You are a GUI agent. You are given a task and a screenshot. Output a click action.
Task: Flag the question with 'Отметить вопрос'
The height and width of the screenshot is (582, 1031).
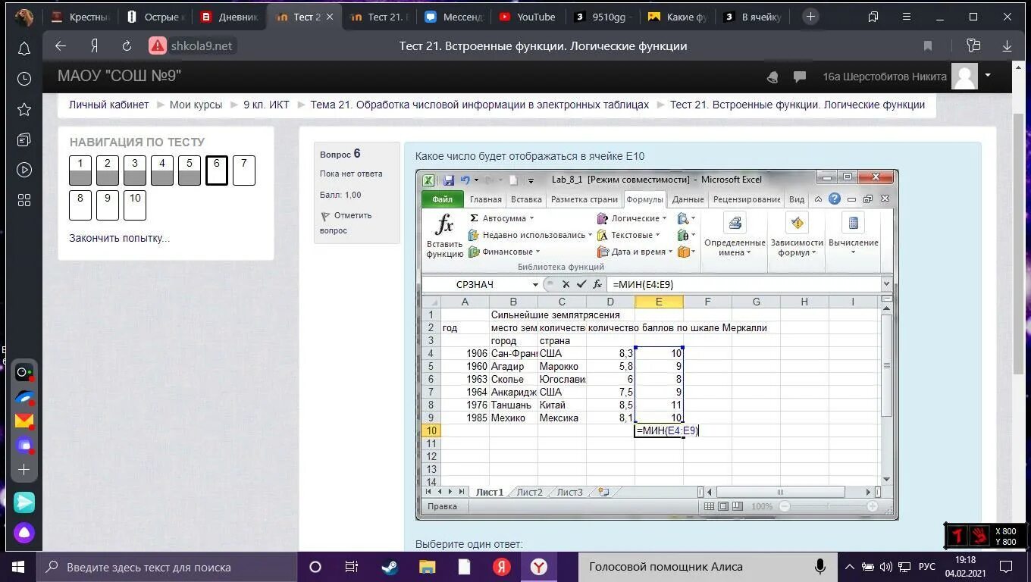[x=346, y=223]
